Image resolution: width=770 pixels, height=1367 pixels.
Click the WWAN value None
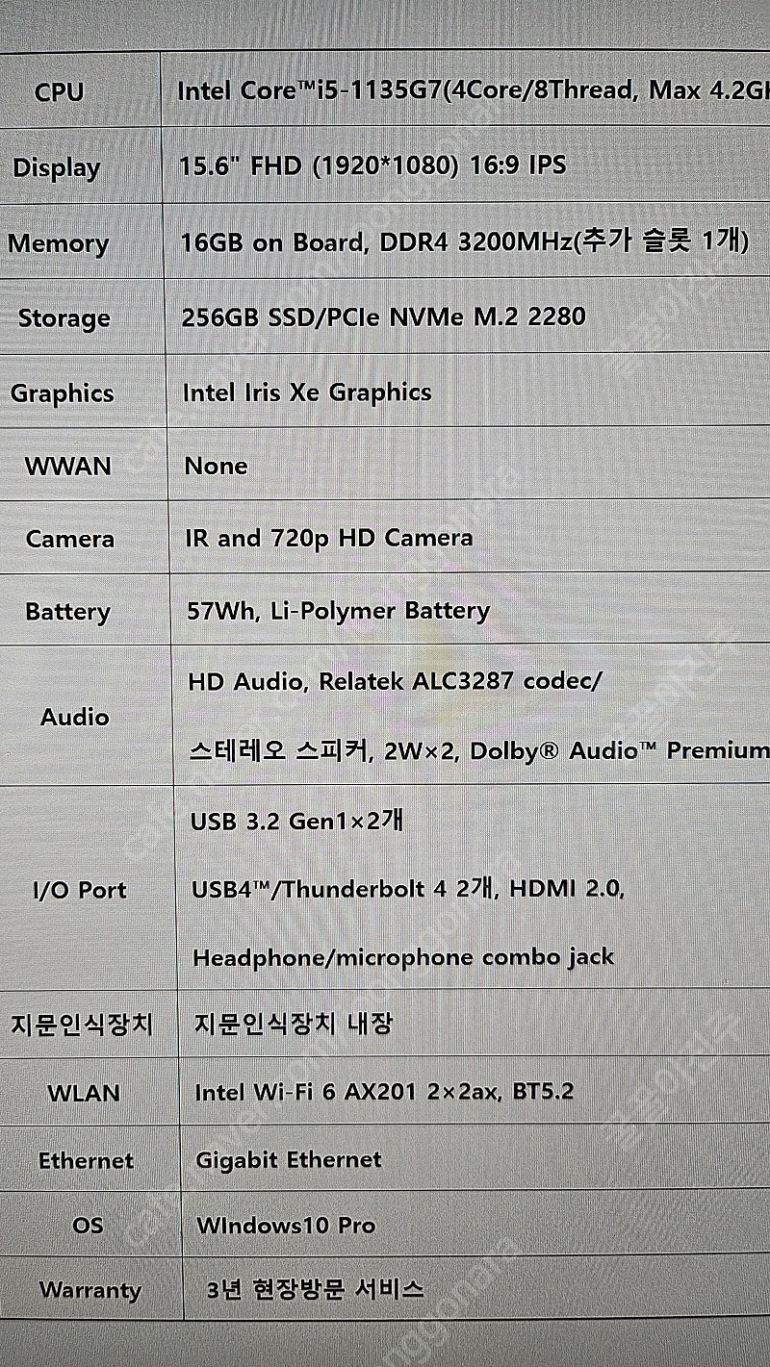tap(216, 466)
